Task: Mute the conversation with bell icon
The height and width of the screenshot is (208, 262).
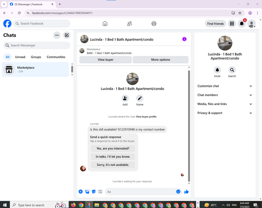Action: [217, 70]
